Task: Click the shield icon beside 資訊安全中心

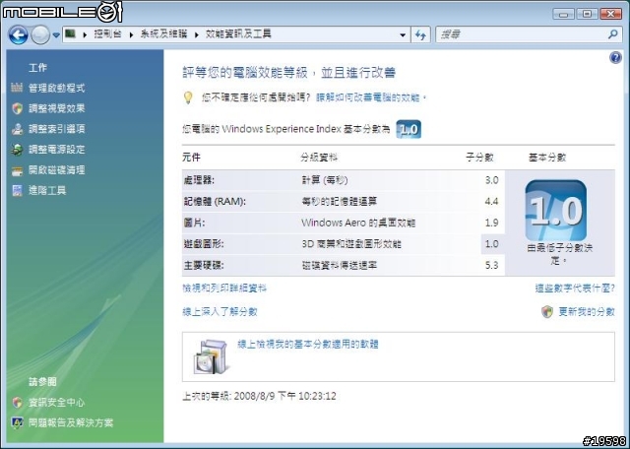Action: click(x=17, y=402)
